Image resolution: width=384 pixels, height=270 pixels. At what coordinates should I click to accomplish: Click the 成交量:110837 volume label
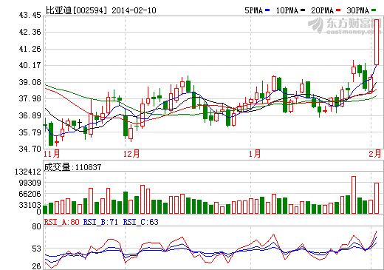[x=72, y=167]
